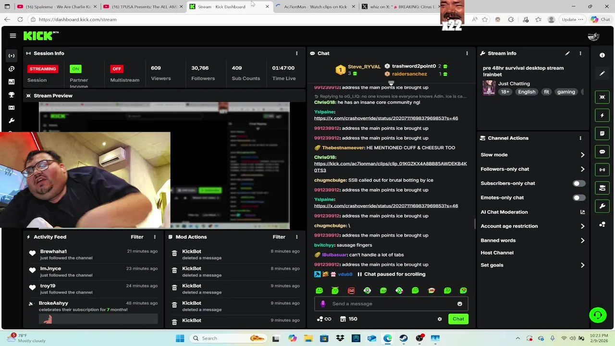Open the trophy icon in left sidebar
This screenshot has width=615, height=346.
[12, 95]
